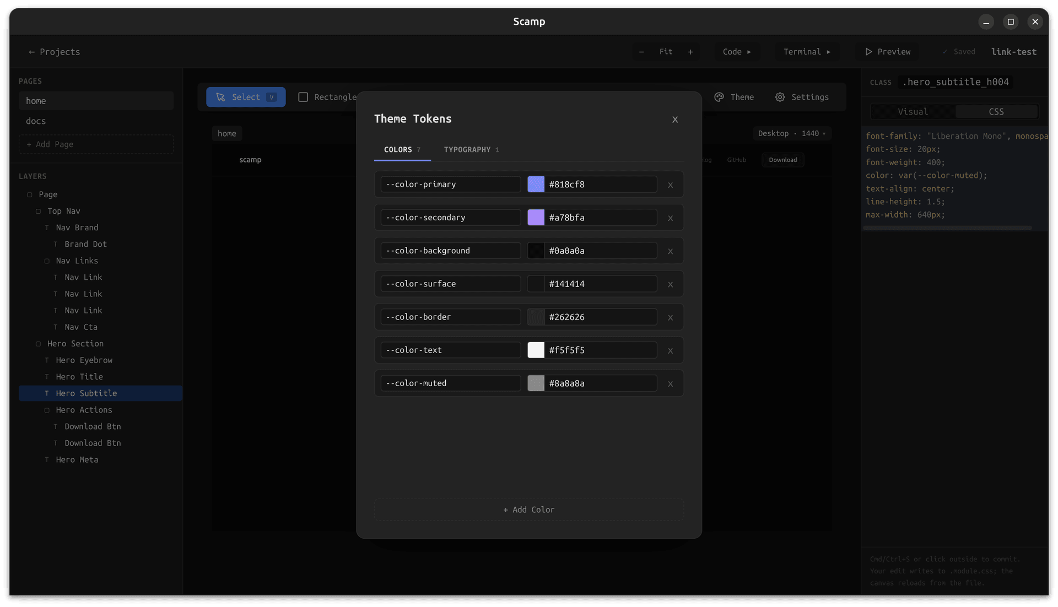Edit the --color-surface name field
The height and width of the screenshot is (607, 1058).
[x=450, y=284]
